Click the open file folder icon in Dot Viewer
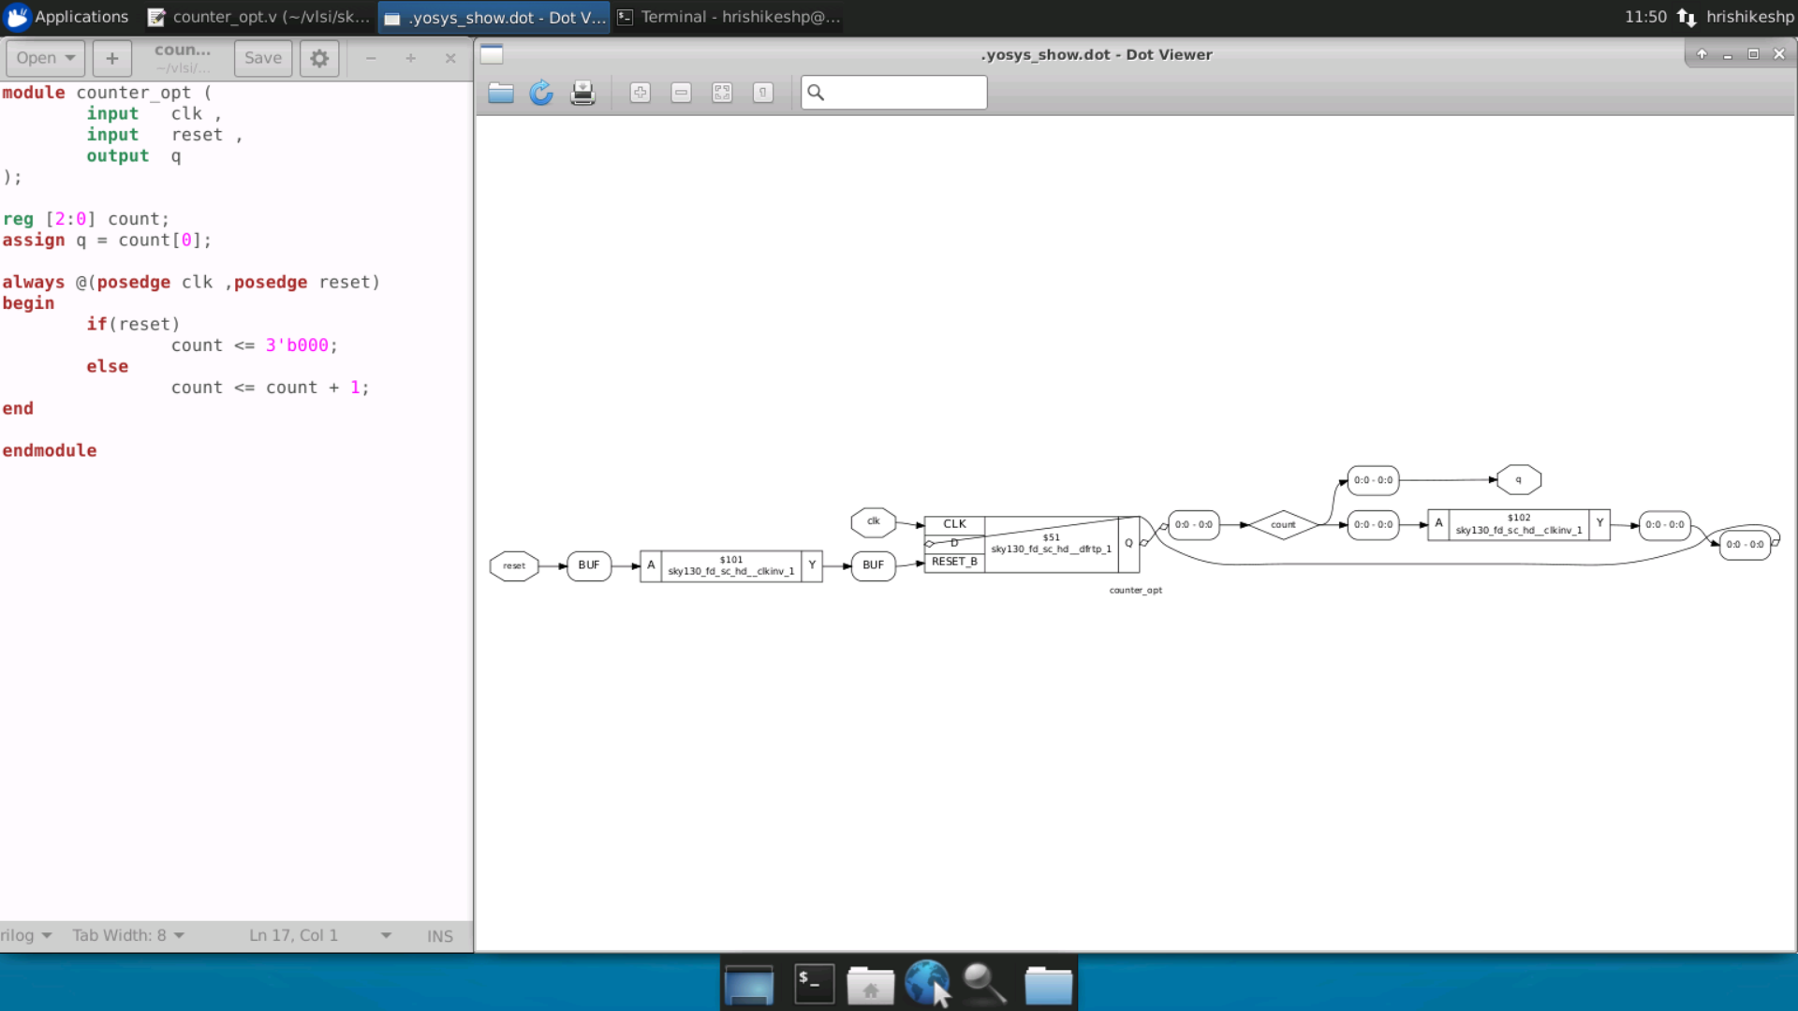 tap(501, 93)
